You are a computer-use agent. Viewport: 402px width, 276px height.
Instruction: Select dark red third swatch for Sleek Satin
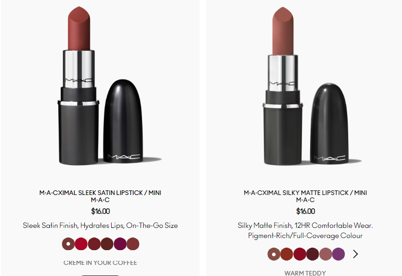(x=94, y=244)
